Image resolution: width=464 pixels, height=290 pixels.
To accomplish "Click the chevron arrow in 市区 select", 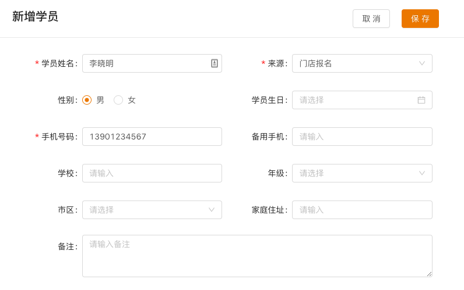I will point(212,210).
